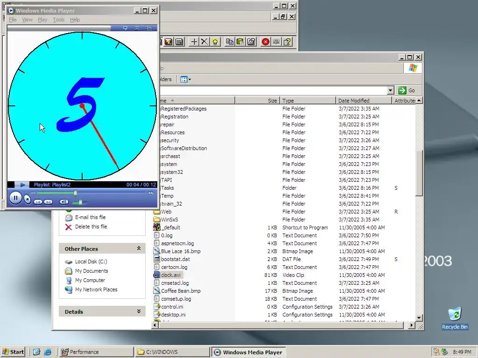Click View Report icon in Performance toolbar

coord(179,41)
